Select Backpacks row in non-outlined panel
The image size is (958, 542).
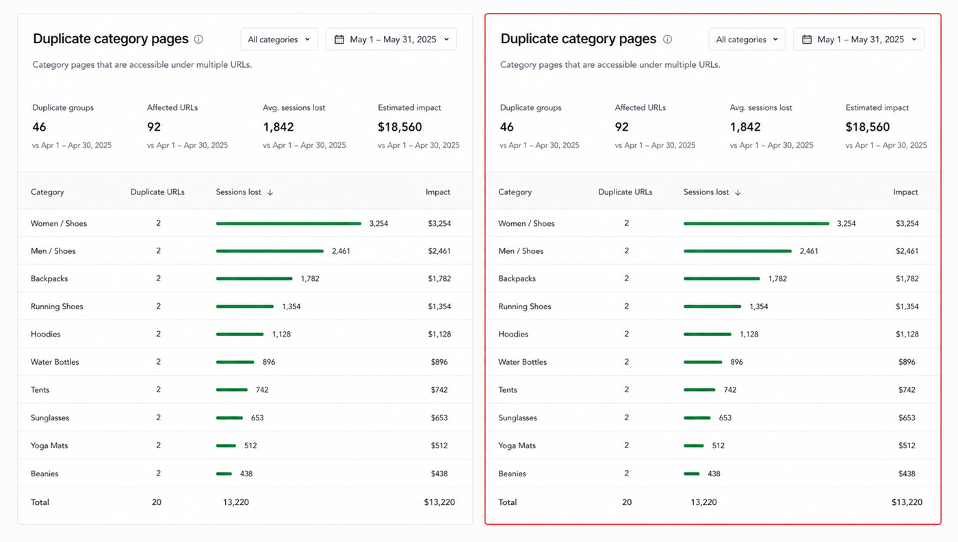point(245,279)
